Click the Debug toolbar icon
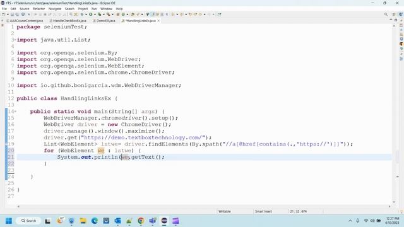404x227 pixels. pos(82,15)
